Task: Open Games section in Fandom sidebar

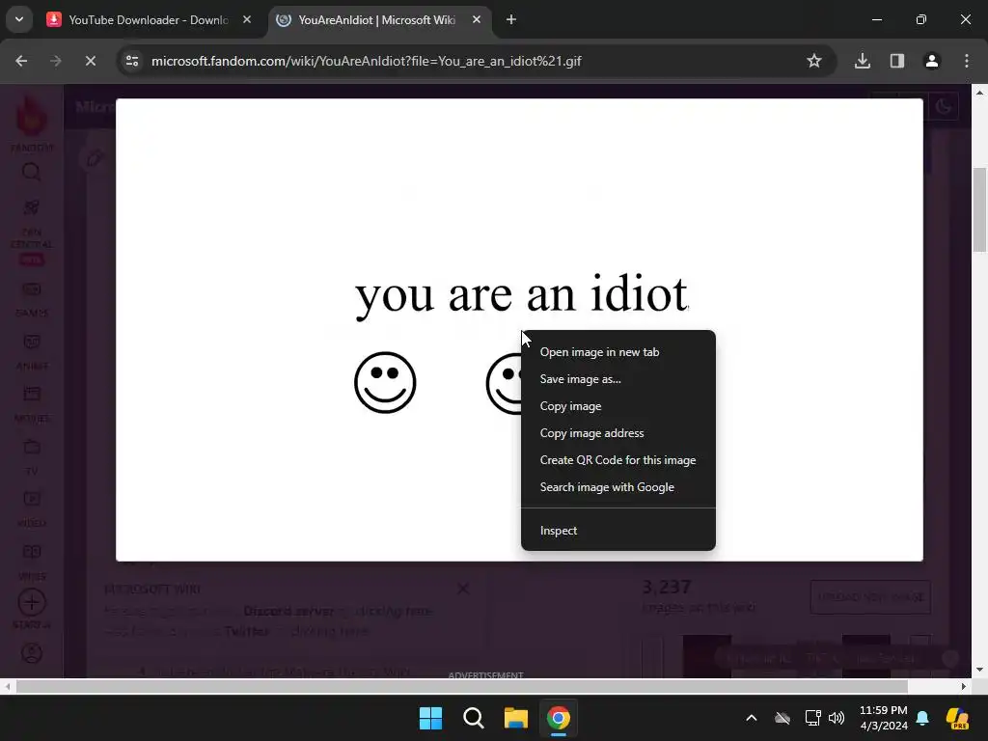Action: (32, 299)
